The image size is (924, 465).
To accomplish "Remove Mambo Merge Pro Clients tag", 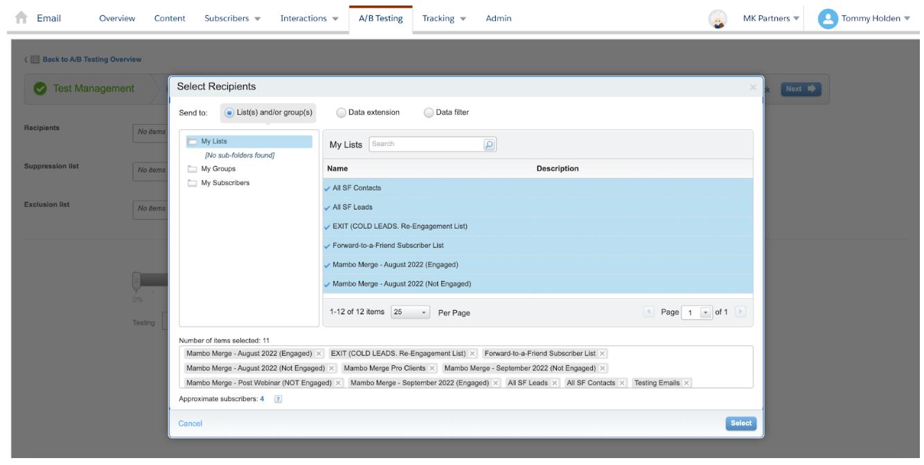I will click(433, 368).
